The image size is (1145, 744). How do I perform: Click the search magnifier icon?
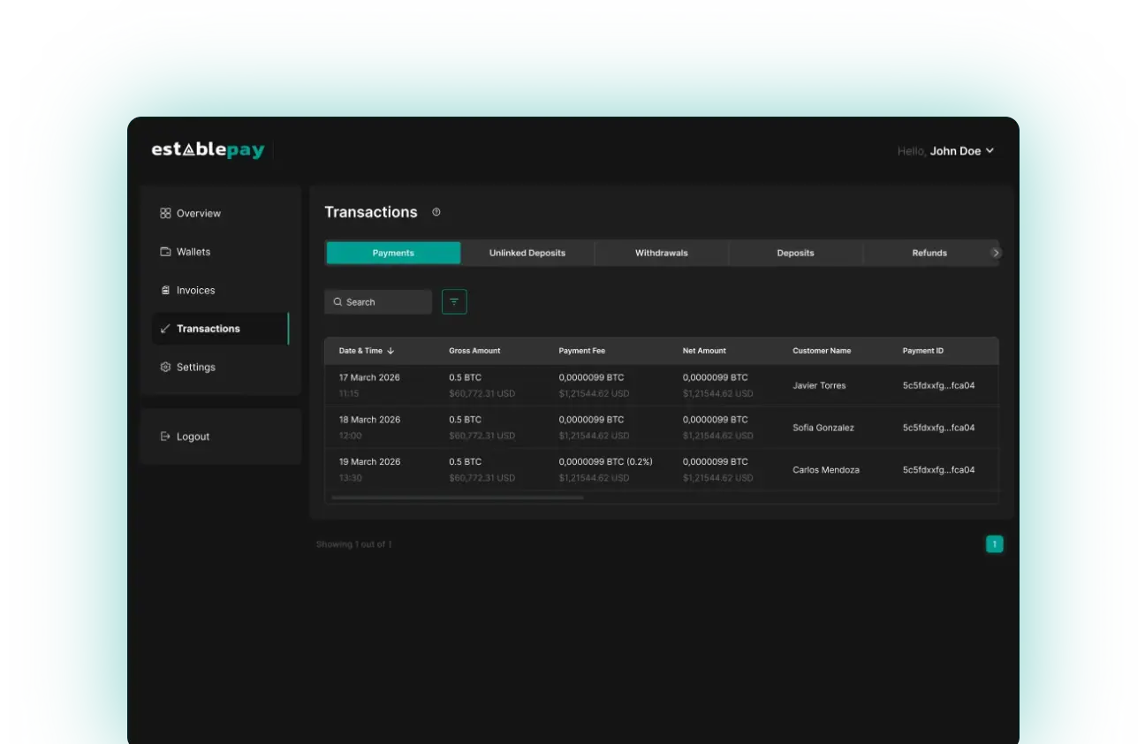point(337,302)
